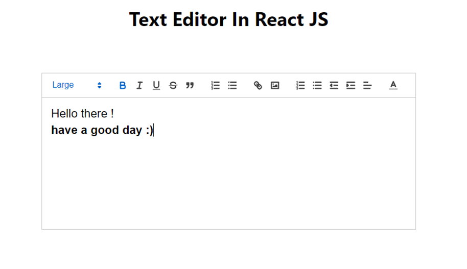467x269 pixels.
Task: Click bullet list icon left of link icon
Action: (232, 85)
